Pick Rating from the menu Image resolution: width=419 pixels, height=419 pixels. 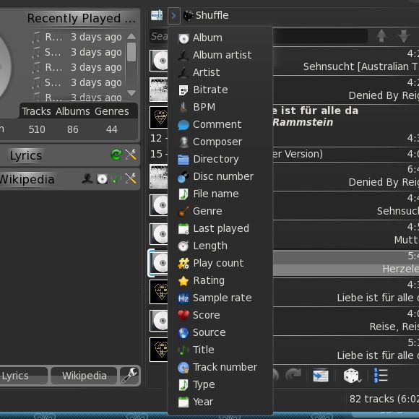220,281
